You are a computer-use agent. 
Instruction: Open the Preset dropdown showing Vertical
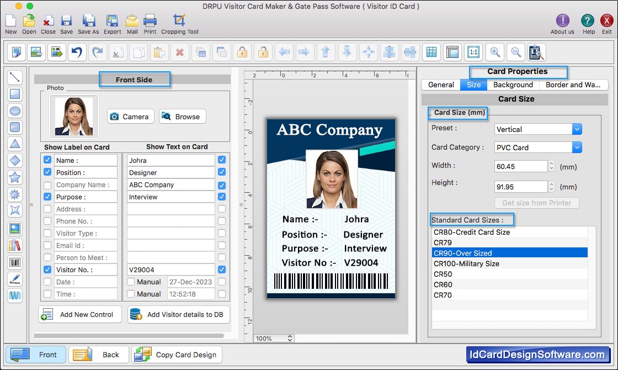point(538,129)
